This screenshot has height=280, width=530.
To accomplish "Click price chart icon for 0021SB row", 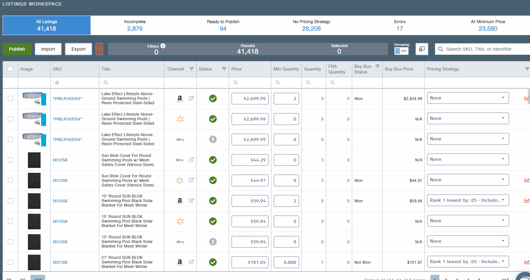I will pos(527,262).
